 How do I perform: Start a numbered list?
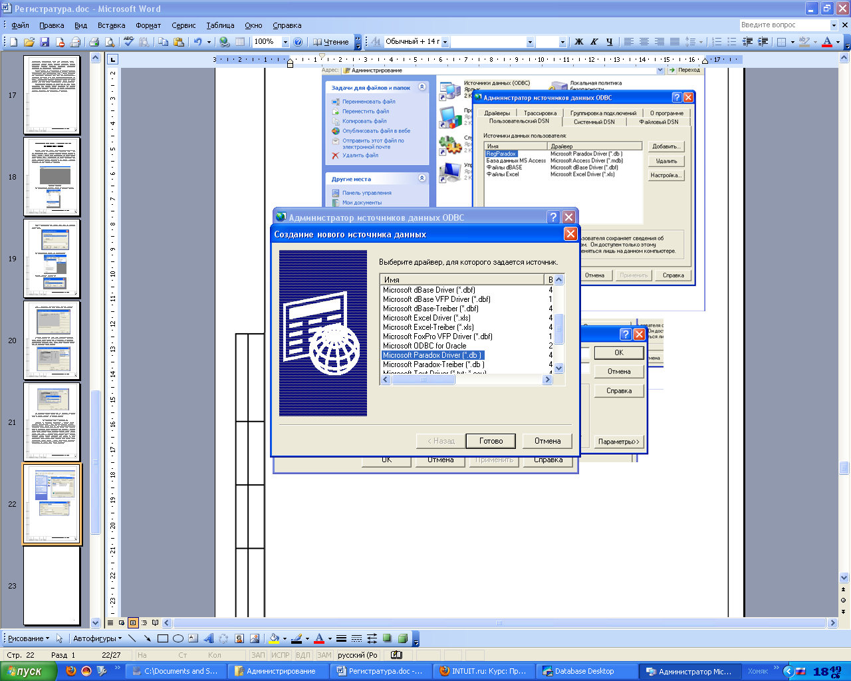[x=717, y=42]
